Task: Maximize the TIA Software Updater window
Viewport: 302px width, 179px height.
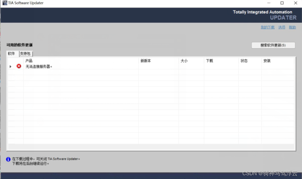Action: [x=282, y=3]
